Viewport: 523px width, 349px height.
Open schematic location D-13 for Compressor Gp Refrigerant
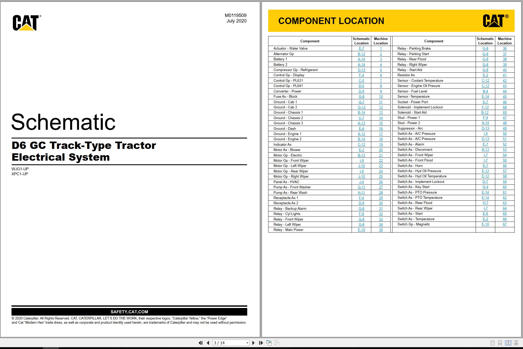pos(361,70)
